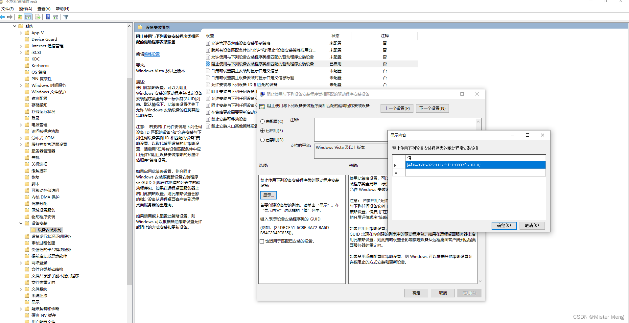Image resolution: width=629 pixels, height=323 pixels.
Task: Click policy icon of 禁止安装可移动设备 row
Action: 208,119
